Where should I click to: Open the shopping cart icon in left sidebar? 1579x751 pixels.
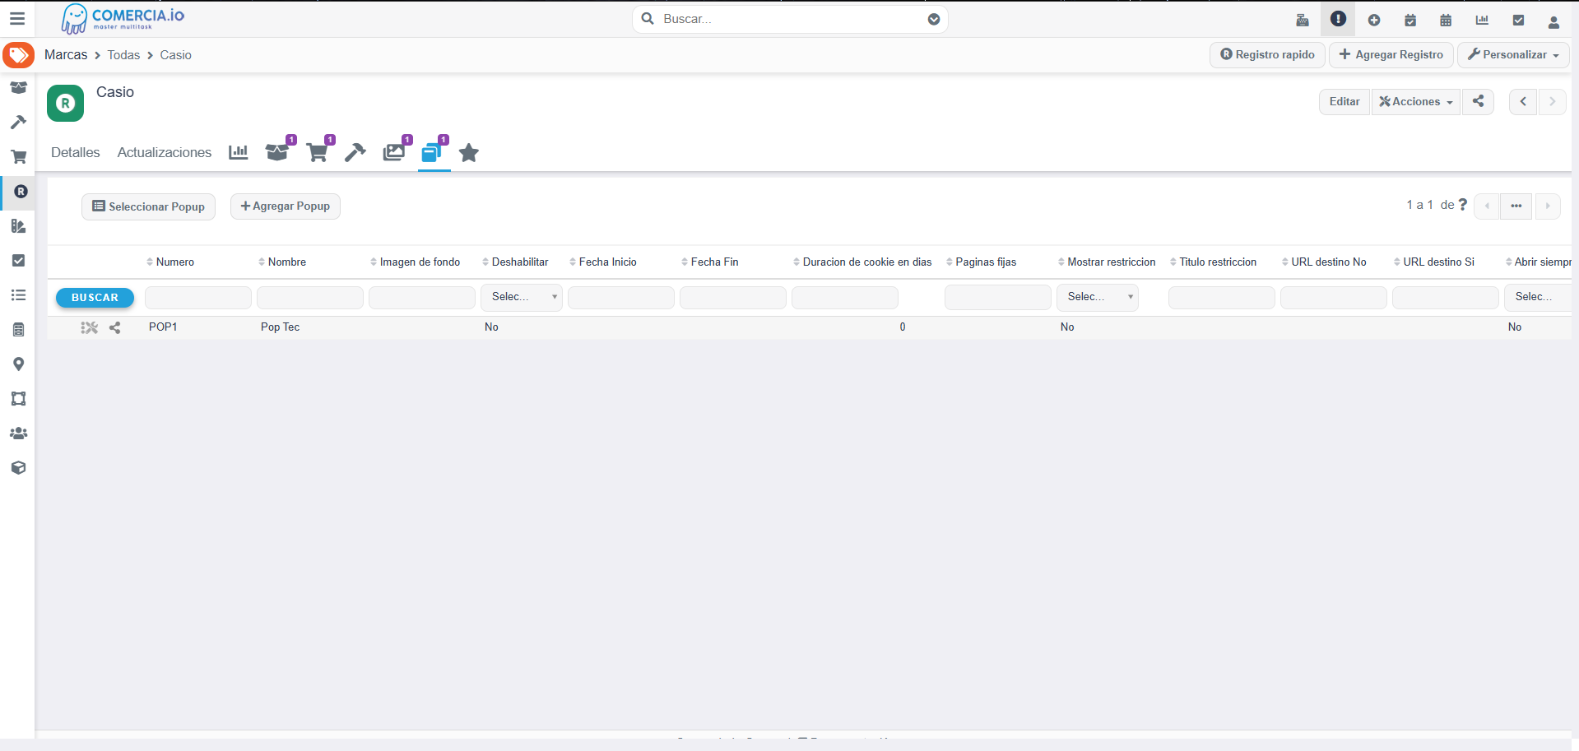(x=18, y=156)
